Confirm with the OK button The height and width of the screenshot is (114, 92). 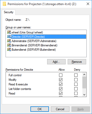click(40, 109)
